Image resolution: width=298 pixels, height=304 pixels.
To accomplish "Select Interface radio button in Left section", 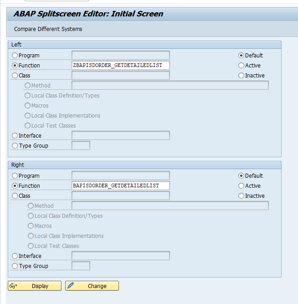I will coord(15,136).
